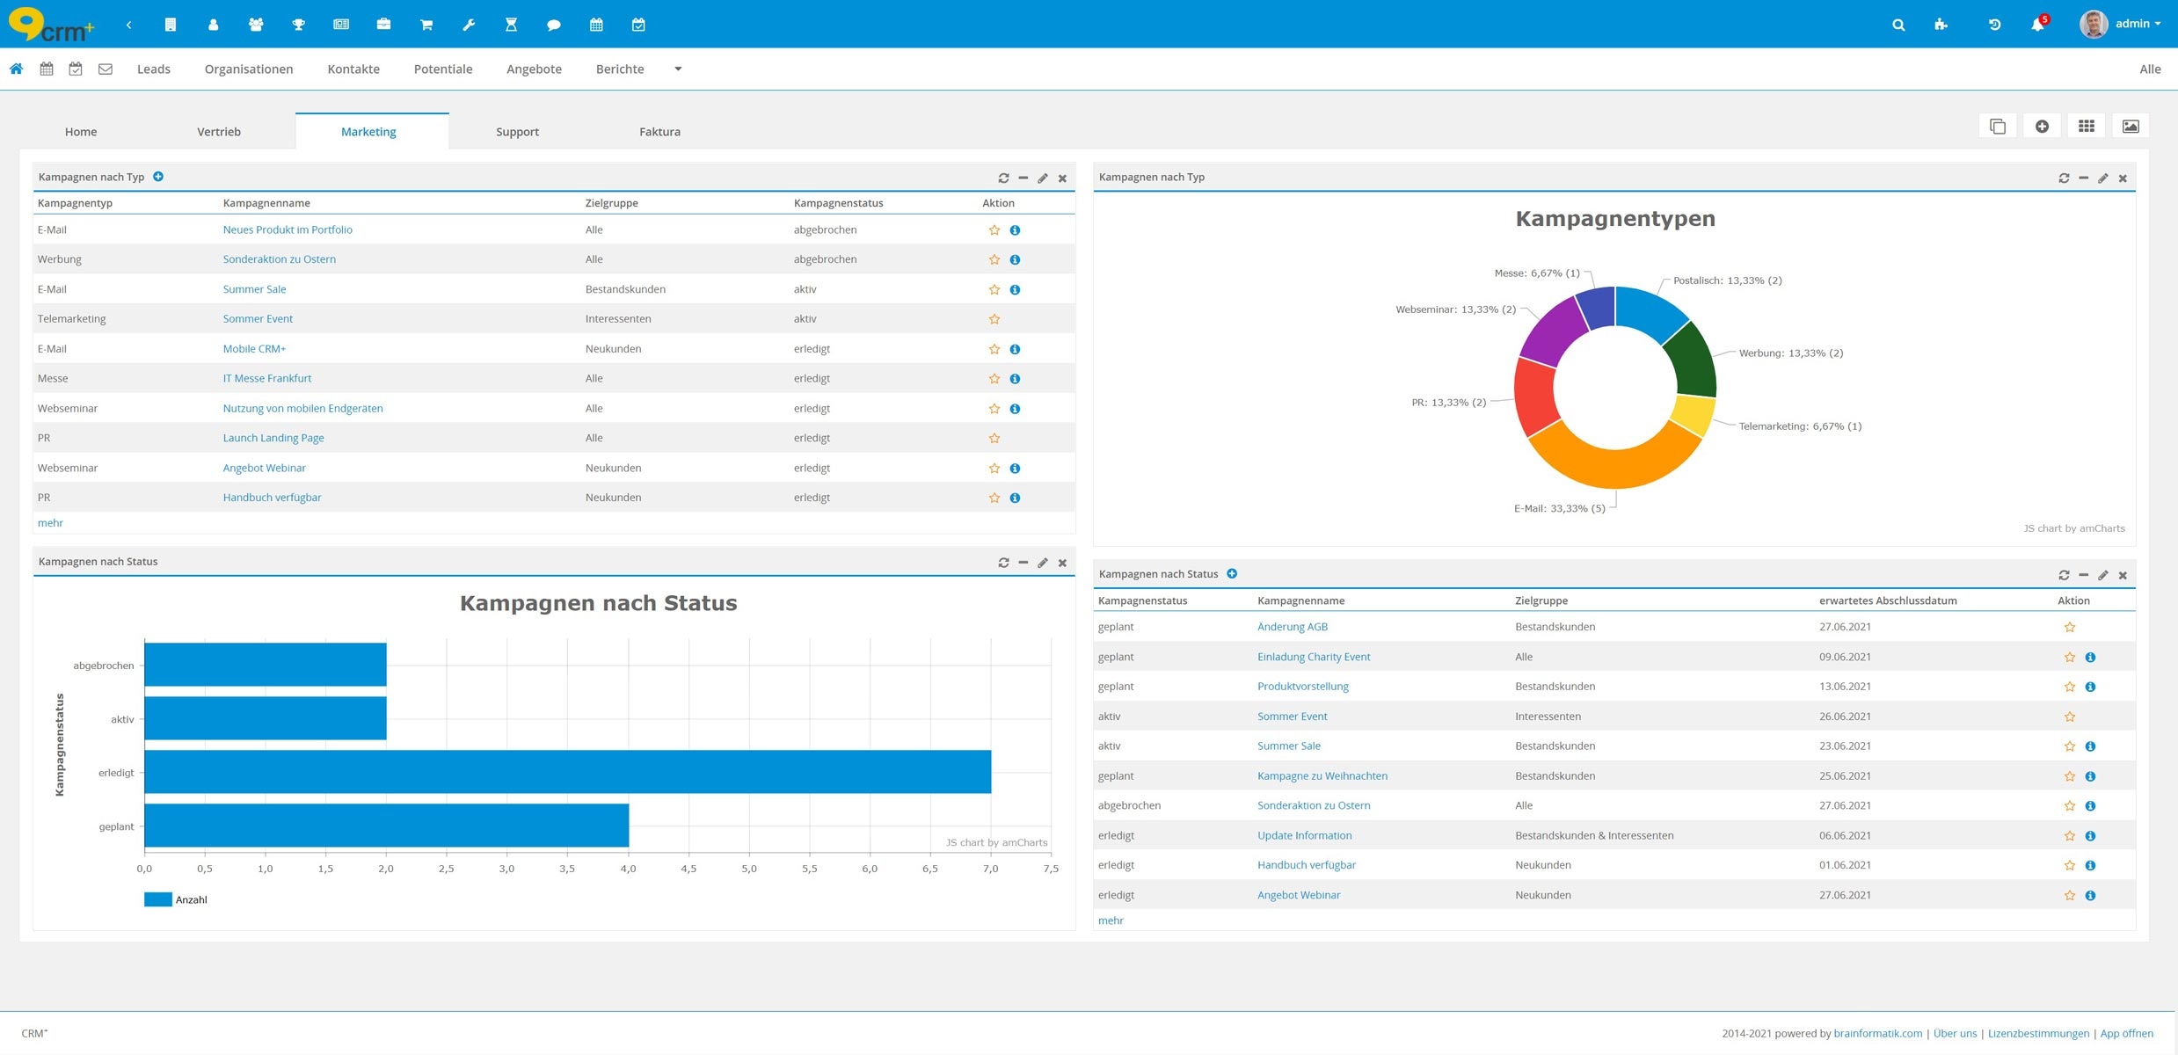Open the chat bubble icon
The height and width of the screenshot is (1055, 2178).
click(x=553, y=25)
